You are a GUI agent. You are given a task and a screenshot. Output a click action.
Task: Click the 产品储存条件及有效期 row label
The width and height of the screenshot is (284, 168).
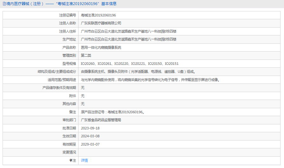(x=59, y=88)
